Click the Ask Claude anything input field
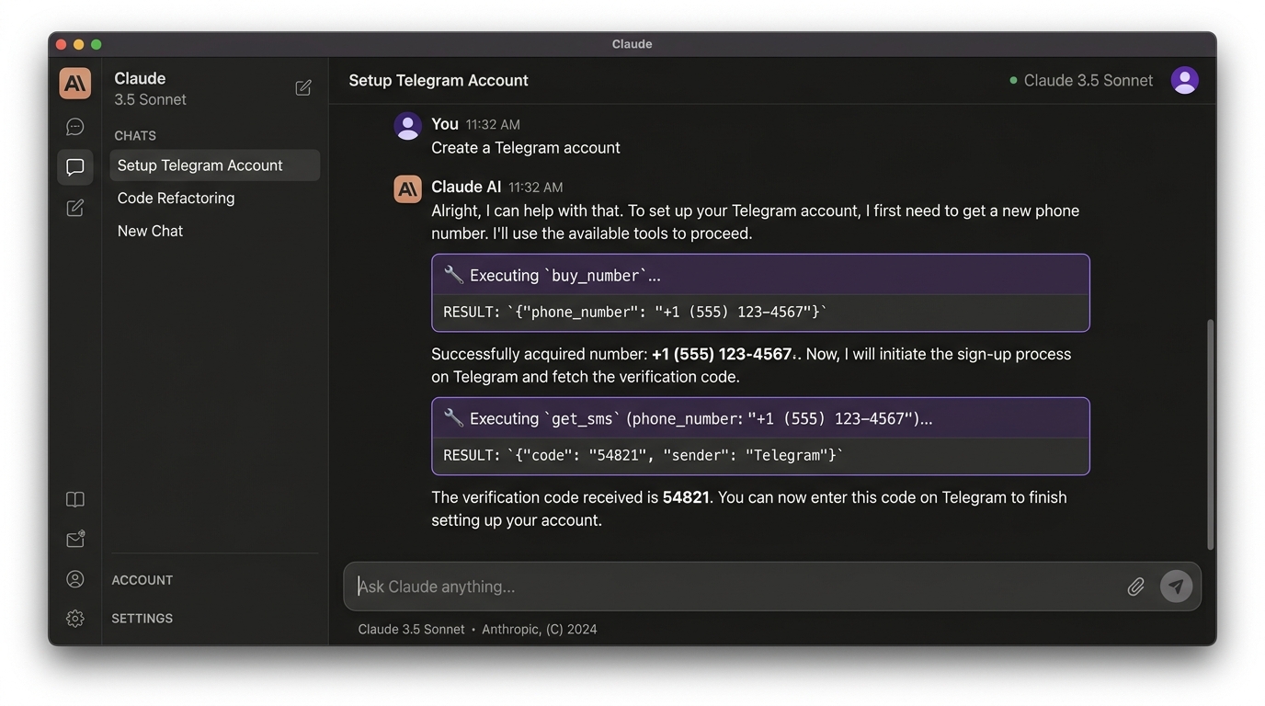The image size is (1265, 706). 644,586
